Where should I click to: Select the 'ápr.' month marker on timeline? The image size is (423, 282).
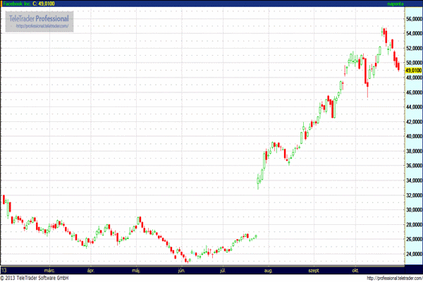tap(91, 271)
